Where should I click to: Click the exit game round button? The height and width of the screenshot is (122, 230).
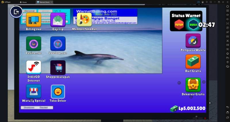[x=16, y=12]
